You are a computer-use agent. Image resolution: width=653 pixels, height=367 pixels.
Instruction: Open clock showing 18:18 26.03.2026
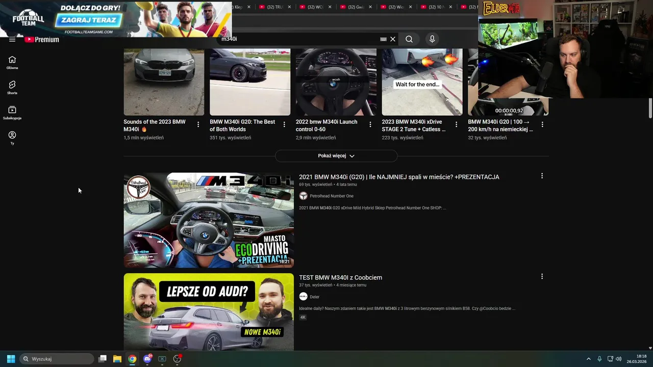tap(638, 359)
